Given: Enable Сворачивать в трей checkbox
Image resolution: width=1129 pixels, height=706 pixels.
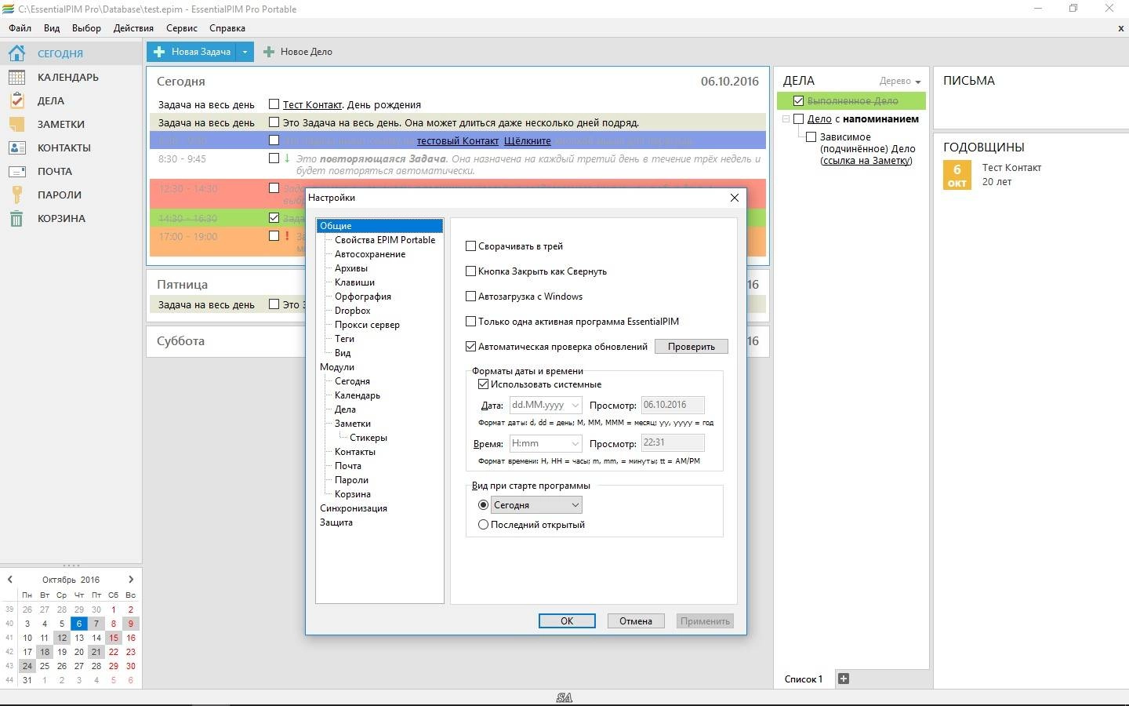Looking at the screenshot, I should (x=470, y=246).
